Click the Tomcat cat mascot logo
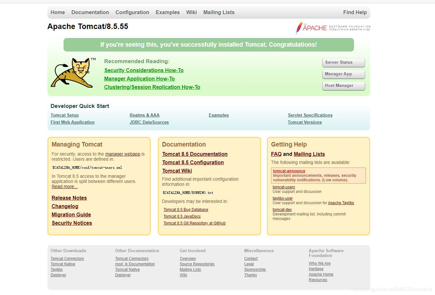 click(x=73, y=73)
